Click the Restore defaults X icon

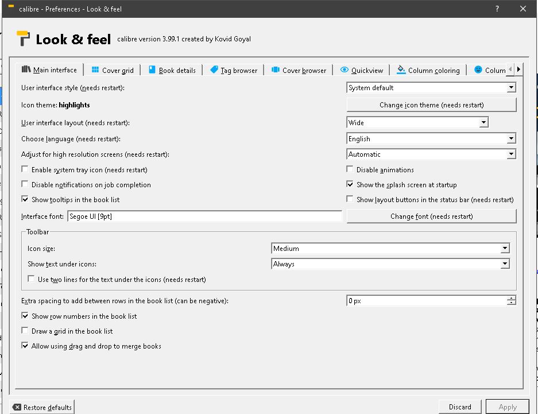pos(17,407)
